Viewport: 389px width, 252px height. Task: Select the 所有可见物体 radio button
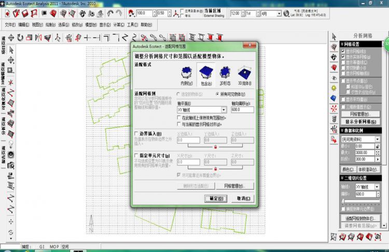tap(217, 94)
